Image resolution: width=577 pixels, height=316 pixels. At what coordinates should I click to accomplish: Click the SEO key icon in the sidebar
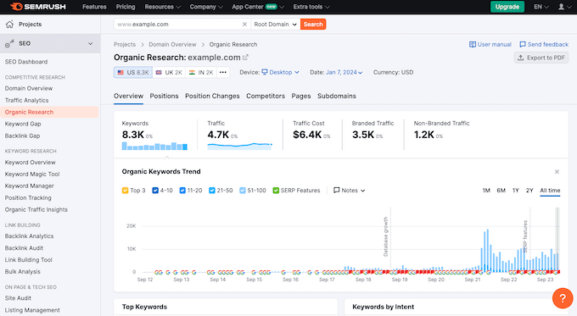point(9,43)
